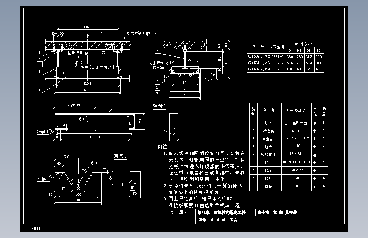Click the 'Y537-3' table cell

pos(278,69)
